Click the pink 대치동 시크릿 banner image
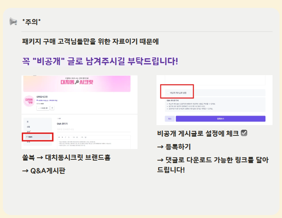Image resolution: width=282 pixels, height=218 pixels. (77, 83)
